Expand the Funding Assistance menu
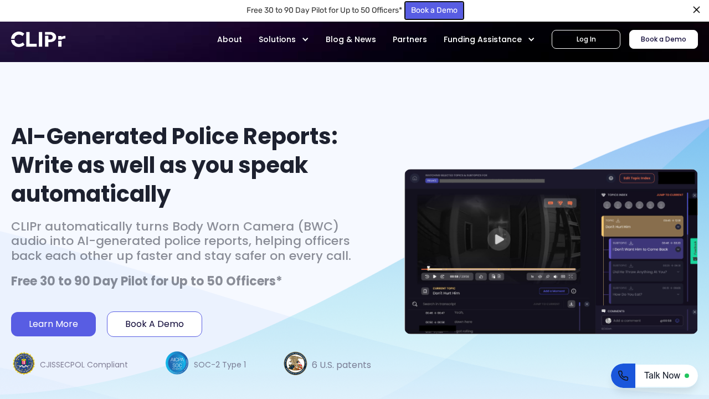Screen dimensions: 709x399 pos(489,39)
